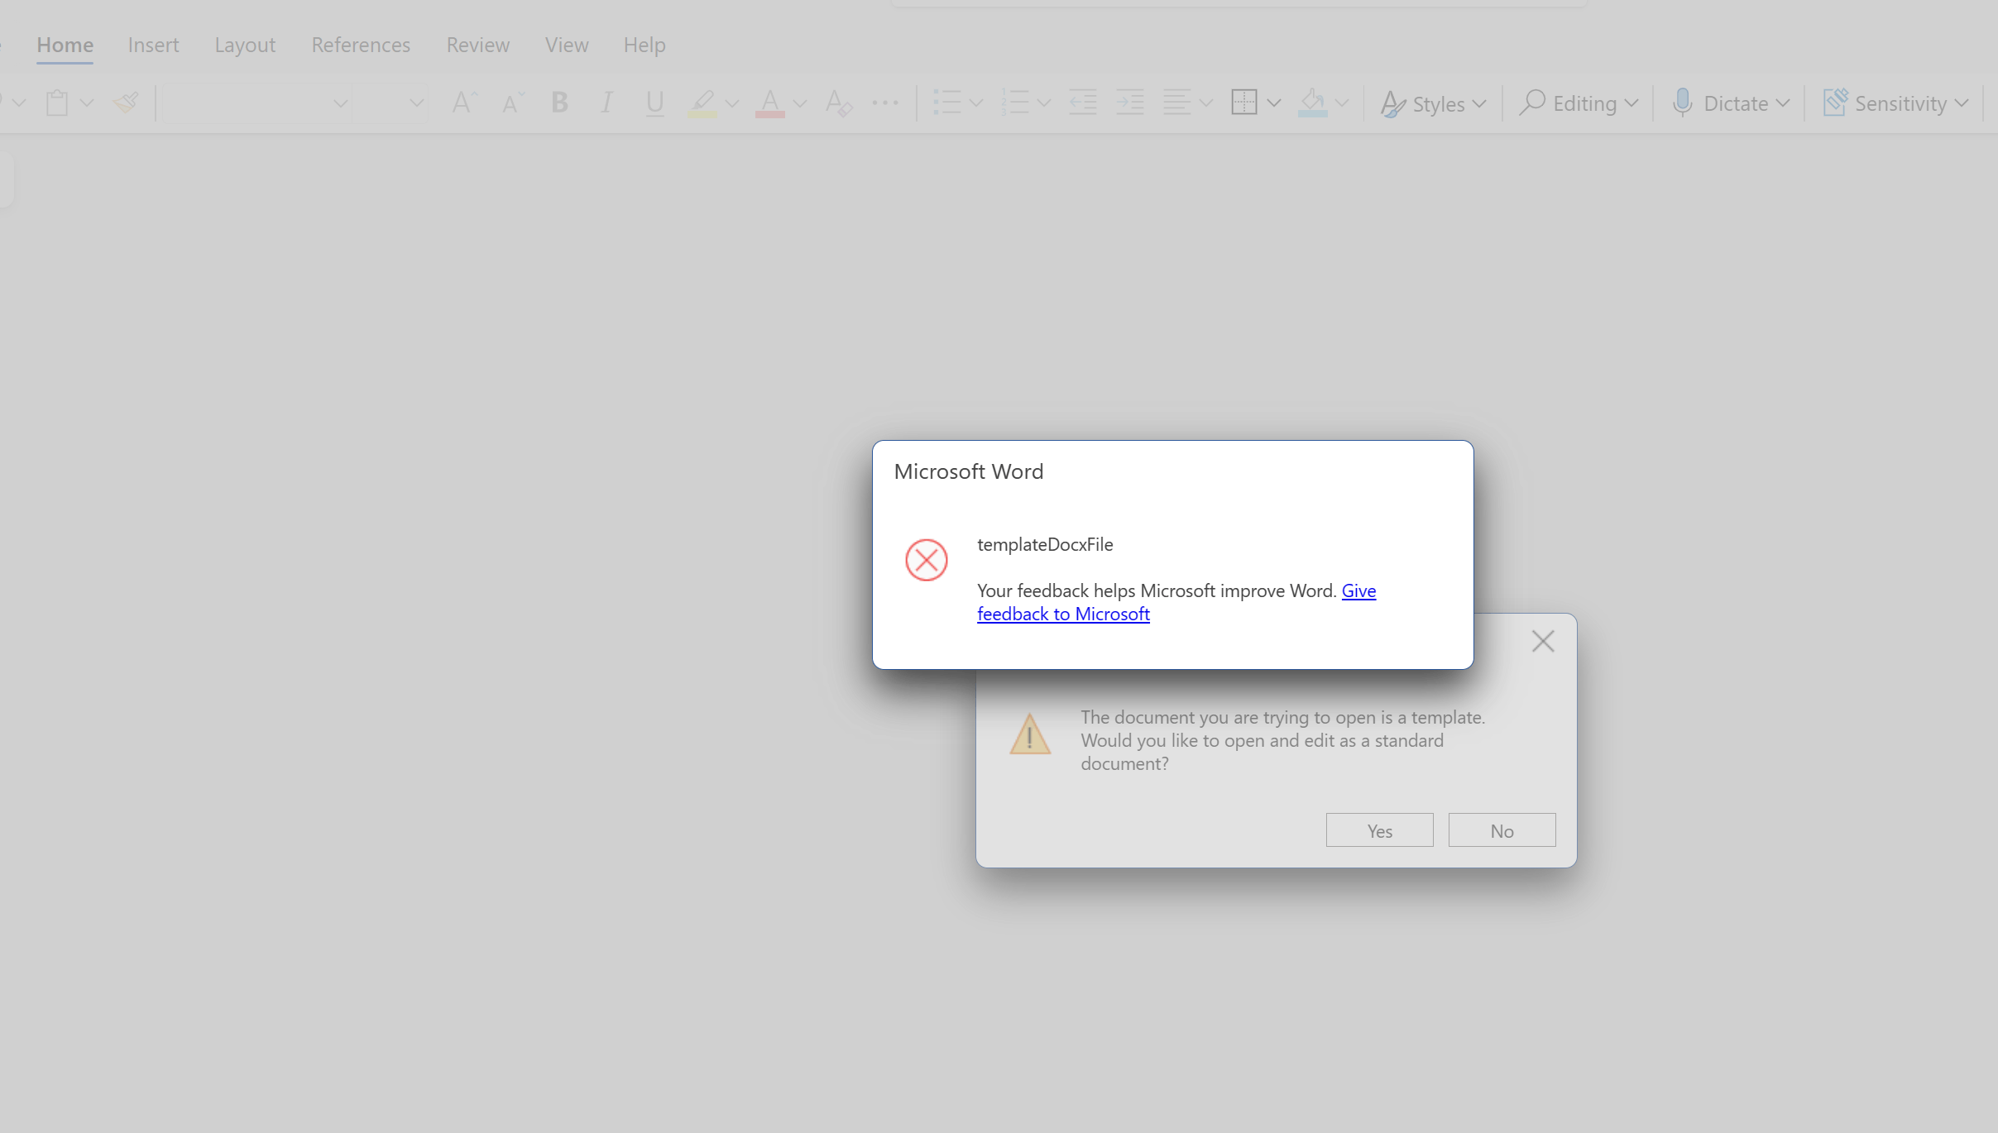Viewport: 1998px width, 1133px height.
Task: Expand the Borders dropdown arrow
Action: (1274, 103)
